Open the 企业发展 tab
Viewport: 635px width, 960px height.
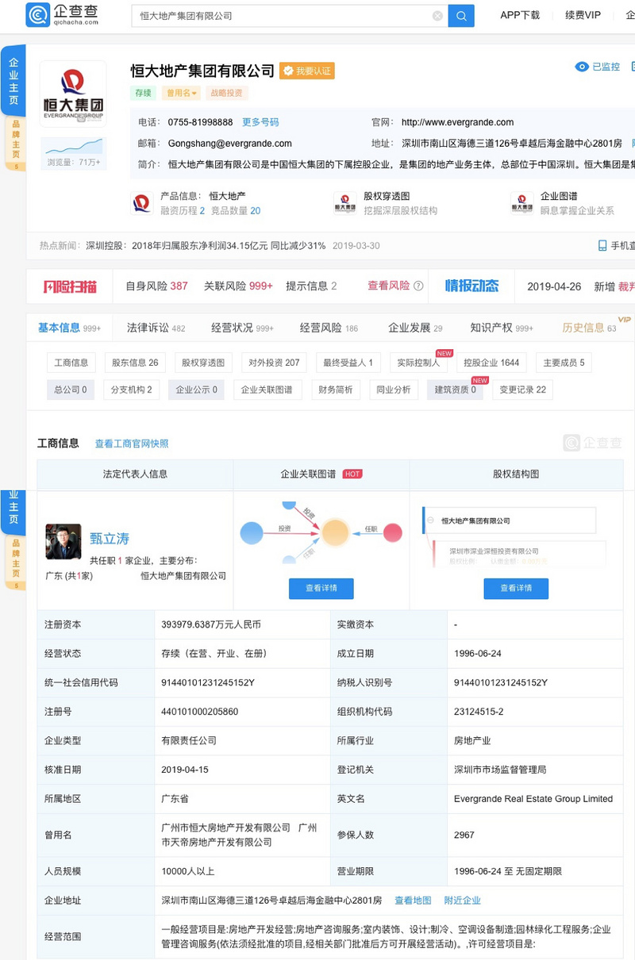[x=415, y=328]
